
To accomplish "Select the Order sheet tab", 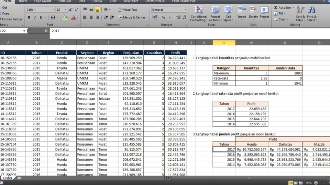I will [8, 178].
